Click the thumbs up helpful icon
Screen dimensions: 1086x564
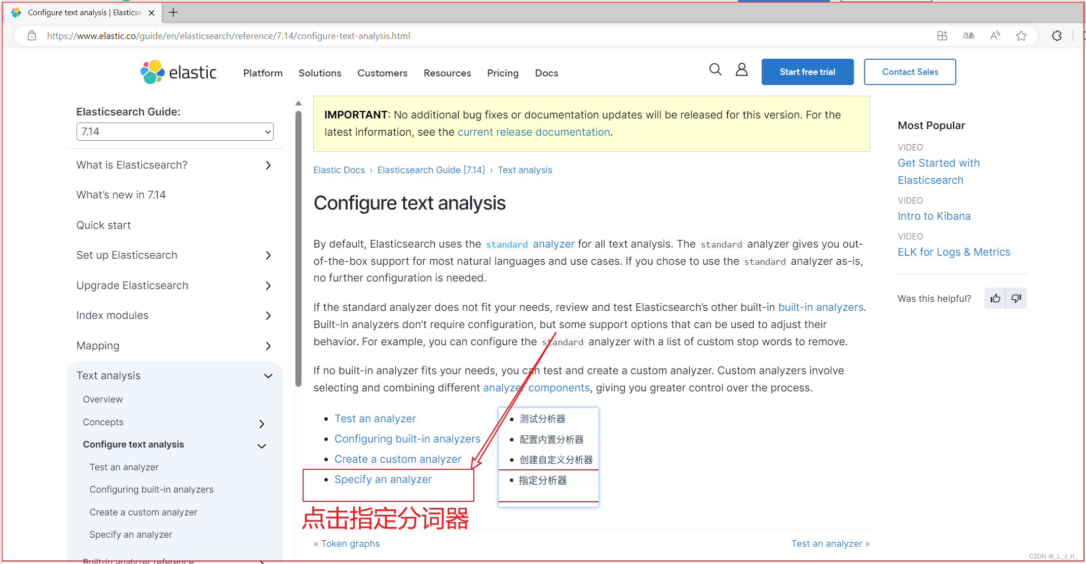[995, 298]
